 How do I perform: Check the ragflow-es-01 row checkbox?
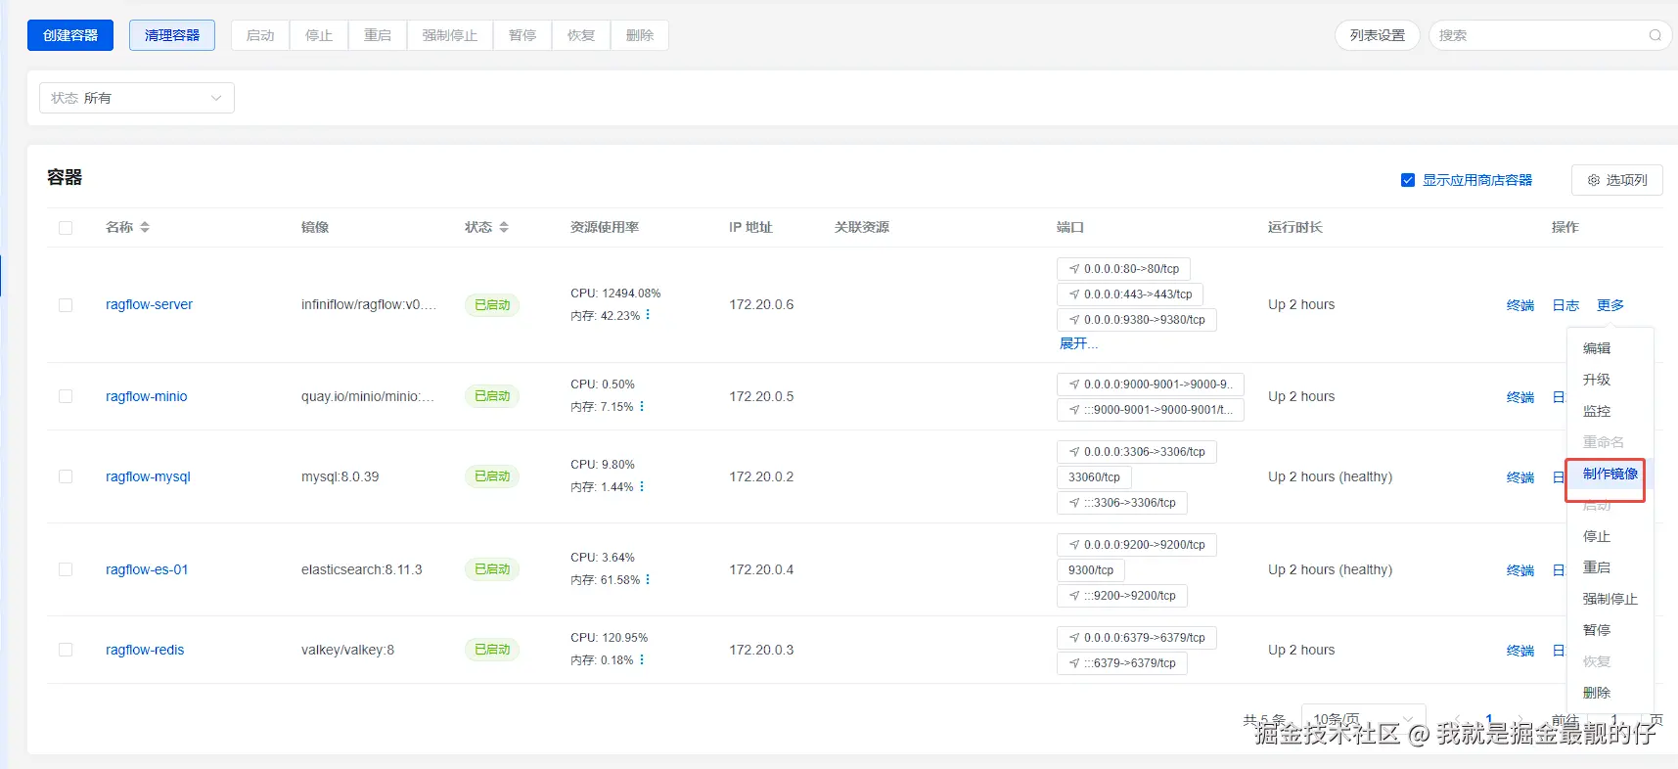pyautogui.click(x=66, y=569)
